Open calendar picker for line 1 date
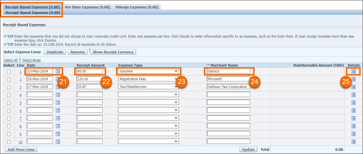 58,71
